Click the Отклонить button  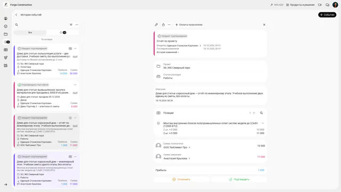[x=181, y=179]
